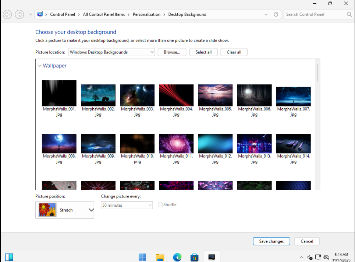Open the Widgets icon on taskbar
355x262 pixels.
[9, 257]
